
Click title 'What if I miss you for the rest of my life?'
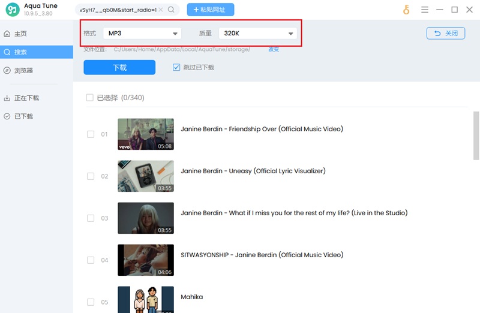[289, 213]
